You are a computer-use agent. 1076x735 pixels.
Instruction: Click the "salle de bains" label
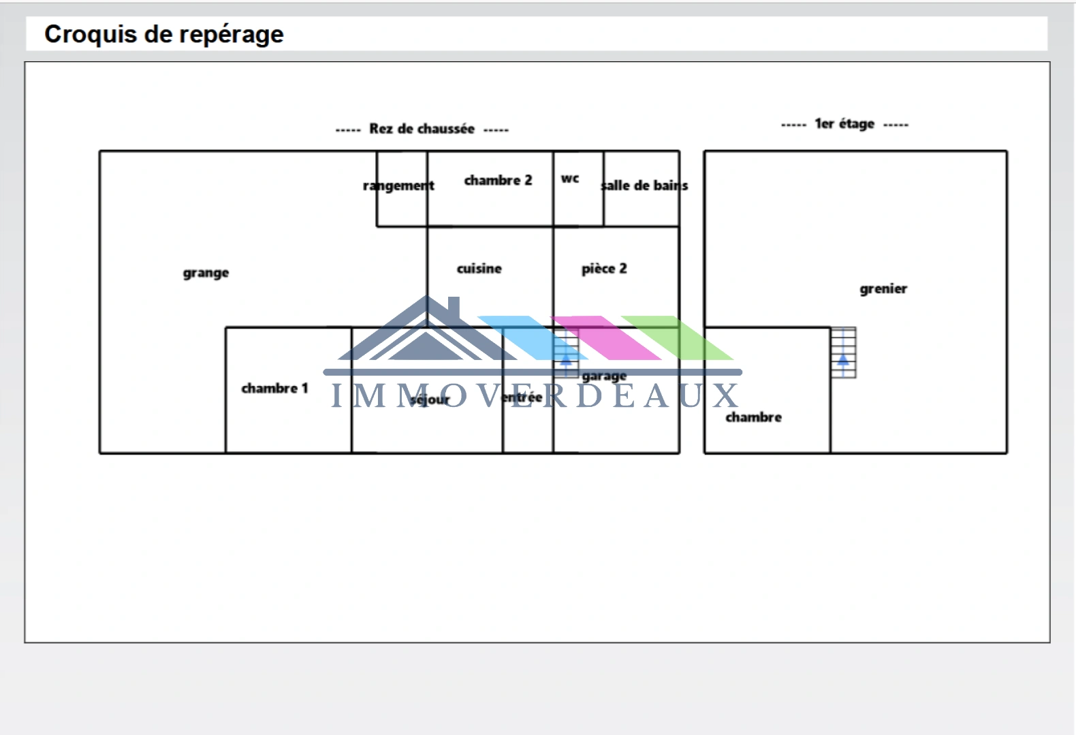tap(644, 185)
